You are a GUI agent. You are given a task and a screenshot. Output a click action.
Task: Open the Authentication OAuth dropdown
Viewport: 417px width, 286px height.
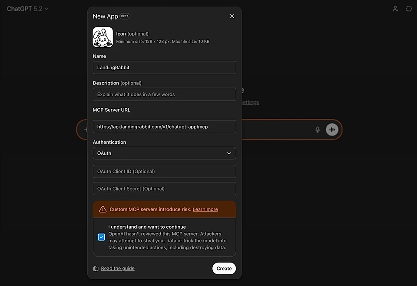coord(164,153)
